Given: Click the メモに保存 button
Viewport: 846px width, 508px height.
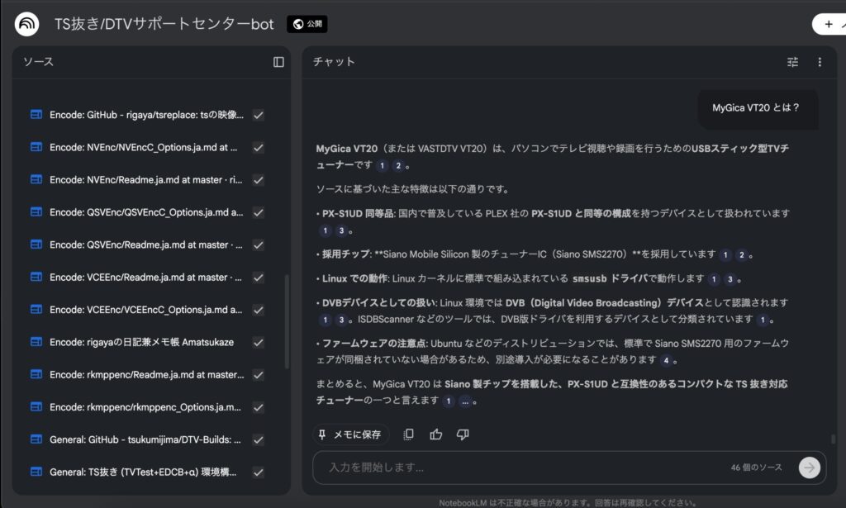Looking at the screenshot, I should point(350,434).
